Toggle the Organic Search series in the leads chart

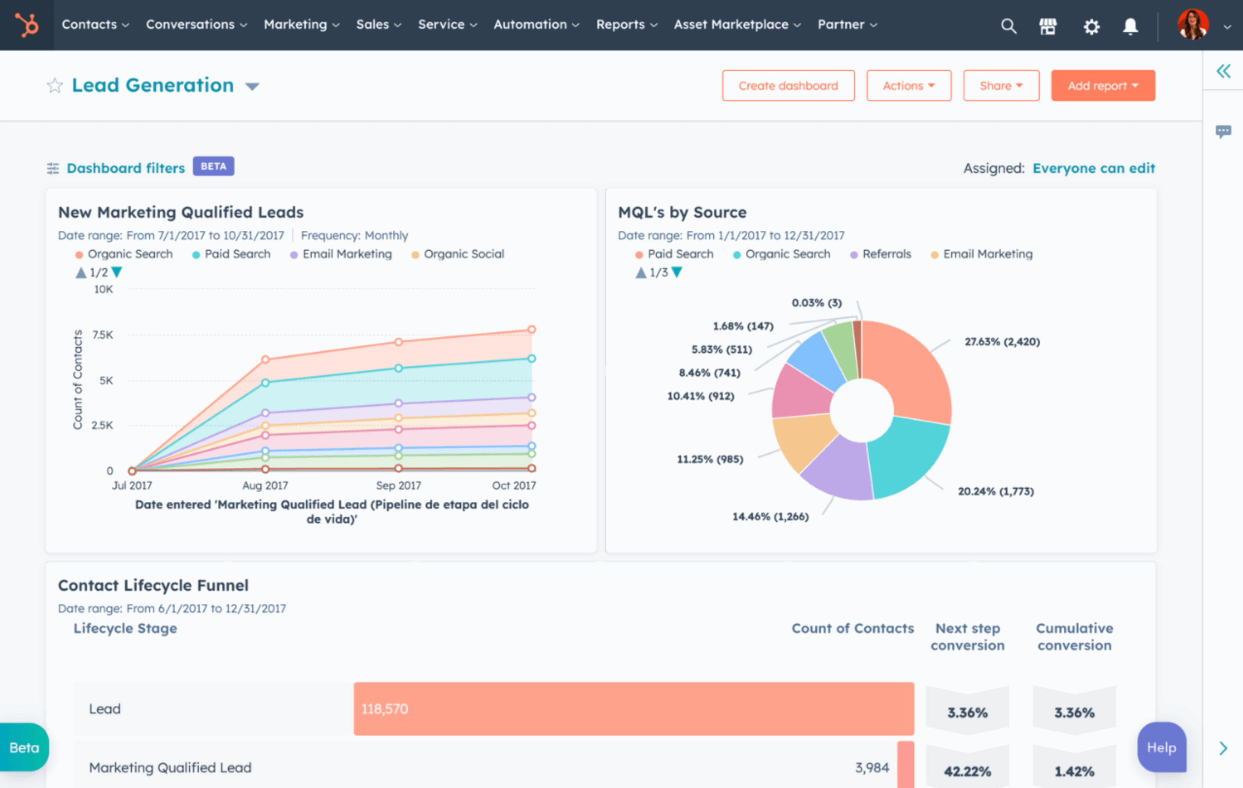click(x=130, y=254)
